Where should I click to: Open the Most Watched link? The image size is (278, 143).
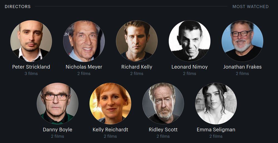pos(250,7)
